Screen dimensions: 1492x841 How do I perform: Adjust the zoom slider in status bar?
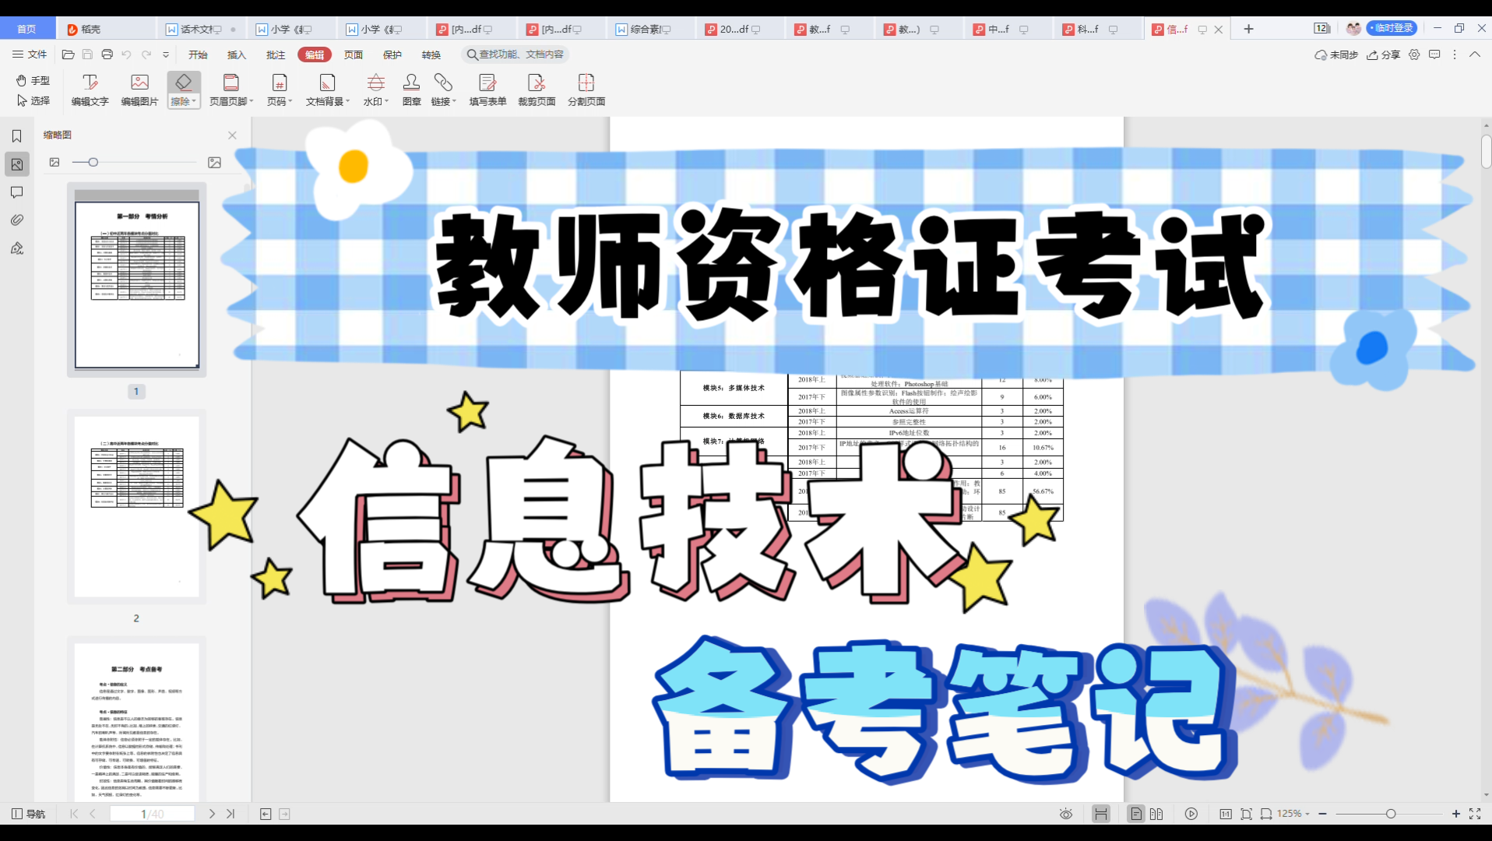tap(1390, 814)
